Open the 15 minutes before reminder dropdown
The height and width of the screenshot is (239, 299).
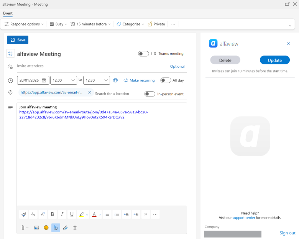tap(91, 24)
